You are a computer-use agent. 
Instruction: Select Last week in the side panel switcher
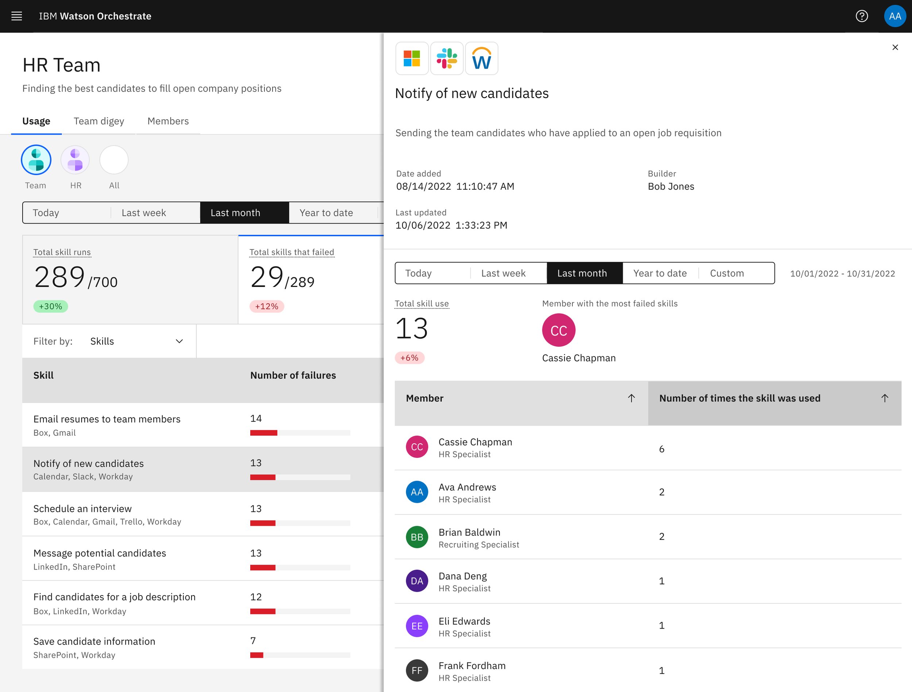pos(509,273)
